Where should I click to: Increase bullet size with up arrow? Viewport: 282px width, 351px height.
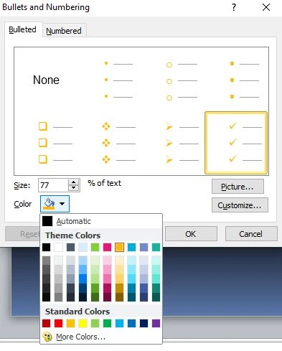tap(74, 182)
